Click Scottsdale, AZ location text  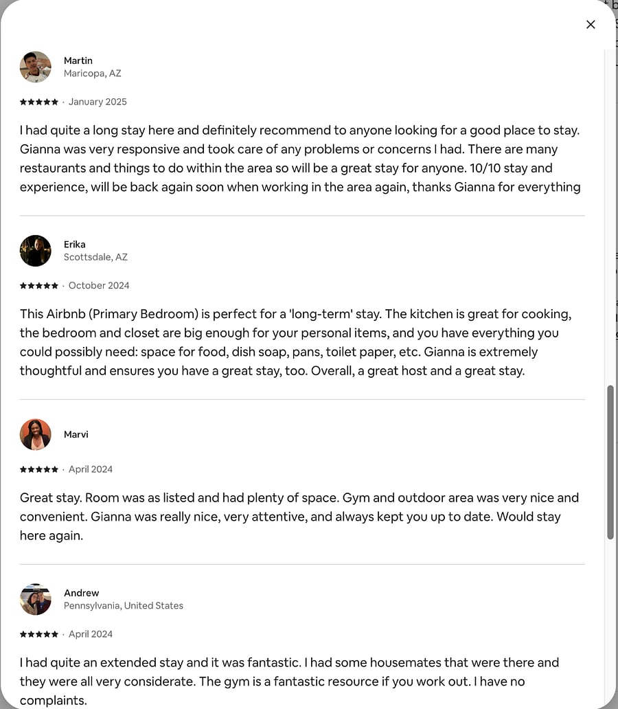[x=95, y=257]
